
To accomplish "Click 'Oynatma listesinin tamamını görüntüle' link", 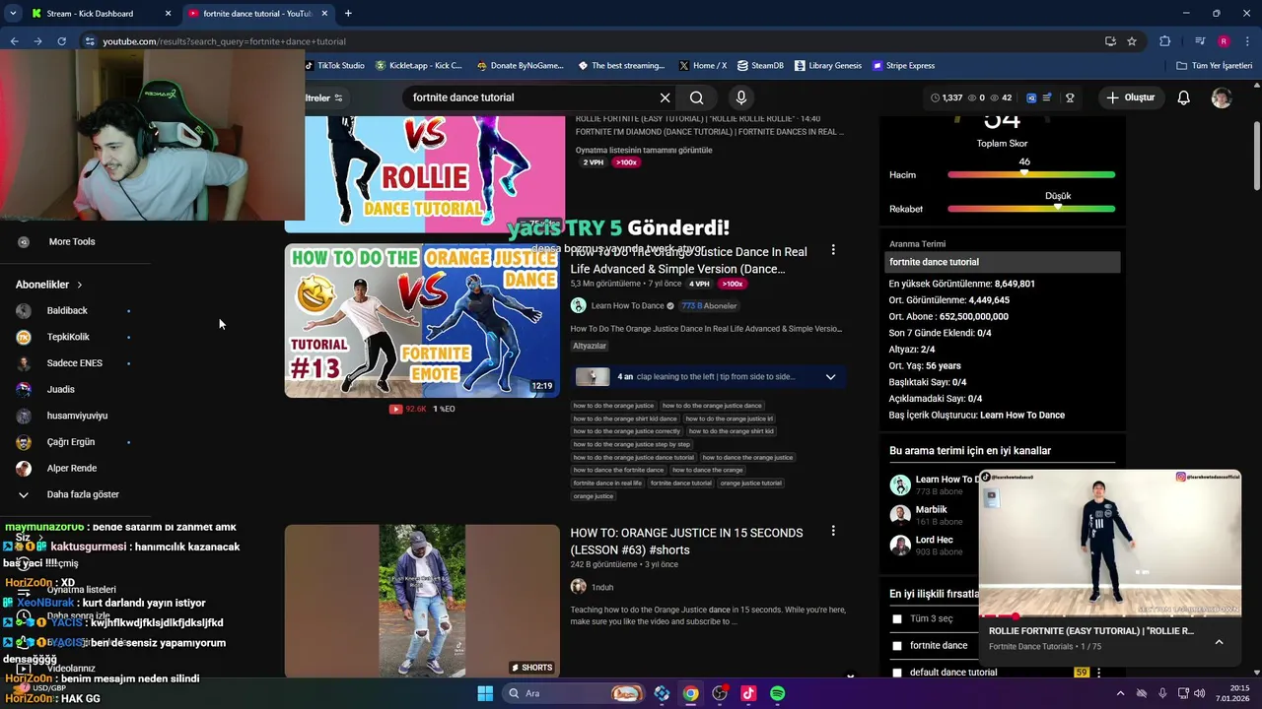I will pos(644,150).
